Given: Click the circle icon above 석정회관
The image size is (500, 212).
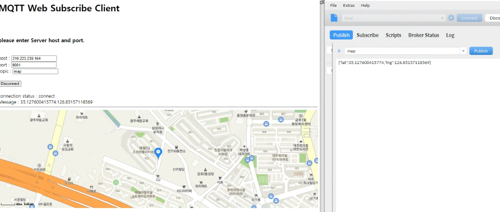Looking at the screenshot, I should click(x=39, y=166).
